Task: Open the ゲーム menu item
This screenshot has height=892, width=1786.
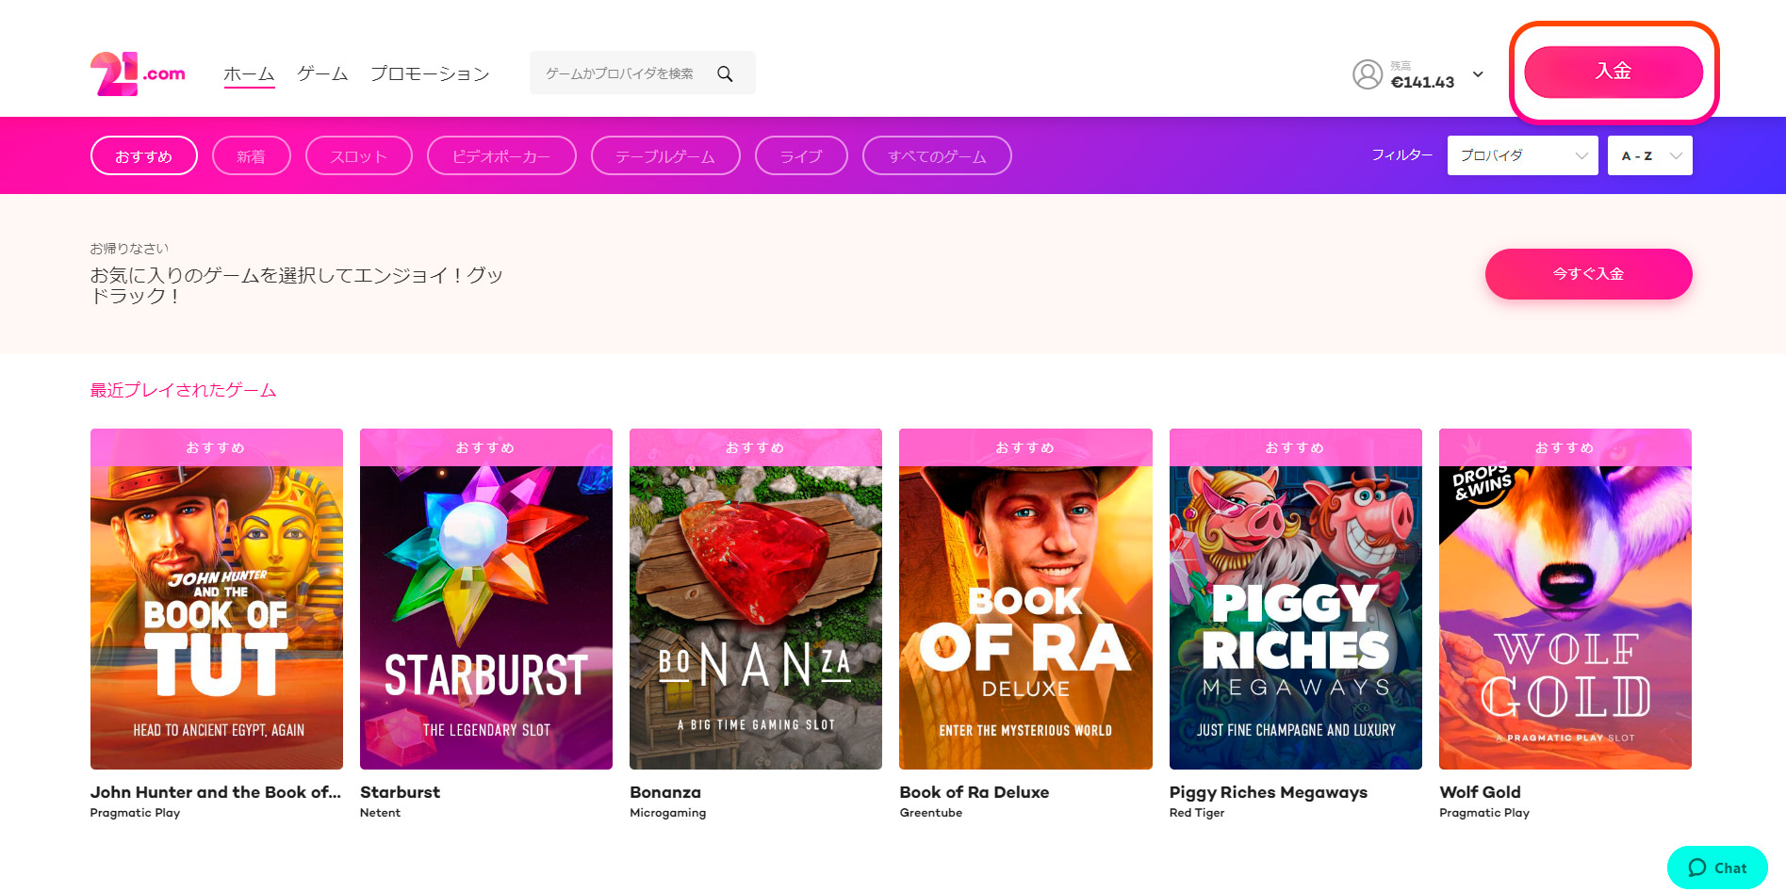Action: [x=322, y=73]
